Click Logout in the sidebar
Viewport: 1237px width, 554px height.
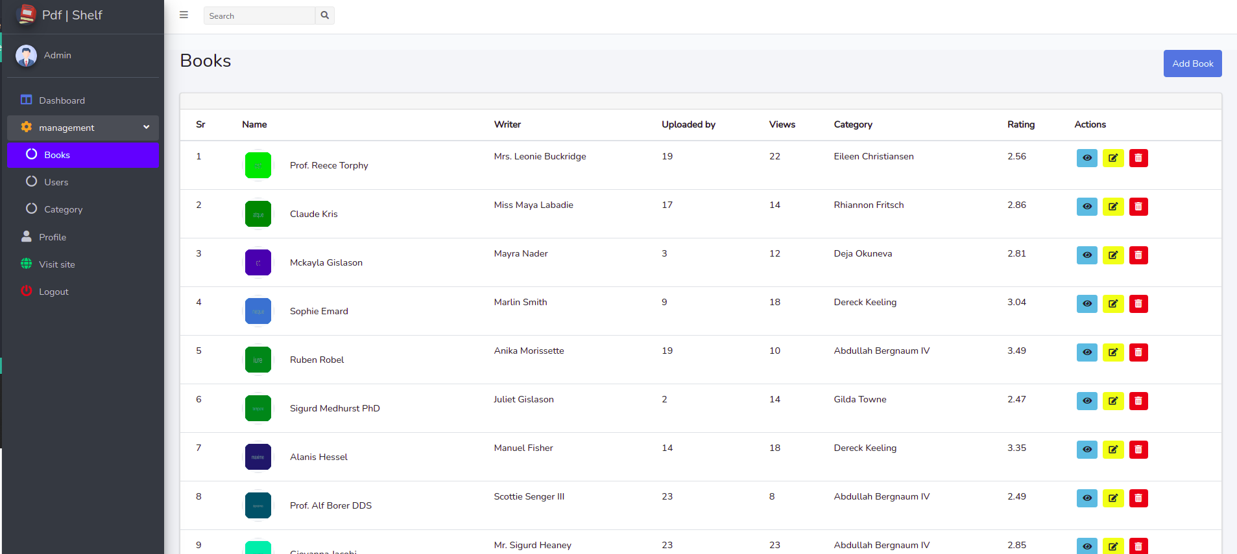pos(83,292)
